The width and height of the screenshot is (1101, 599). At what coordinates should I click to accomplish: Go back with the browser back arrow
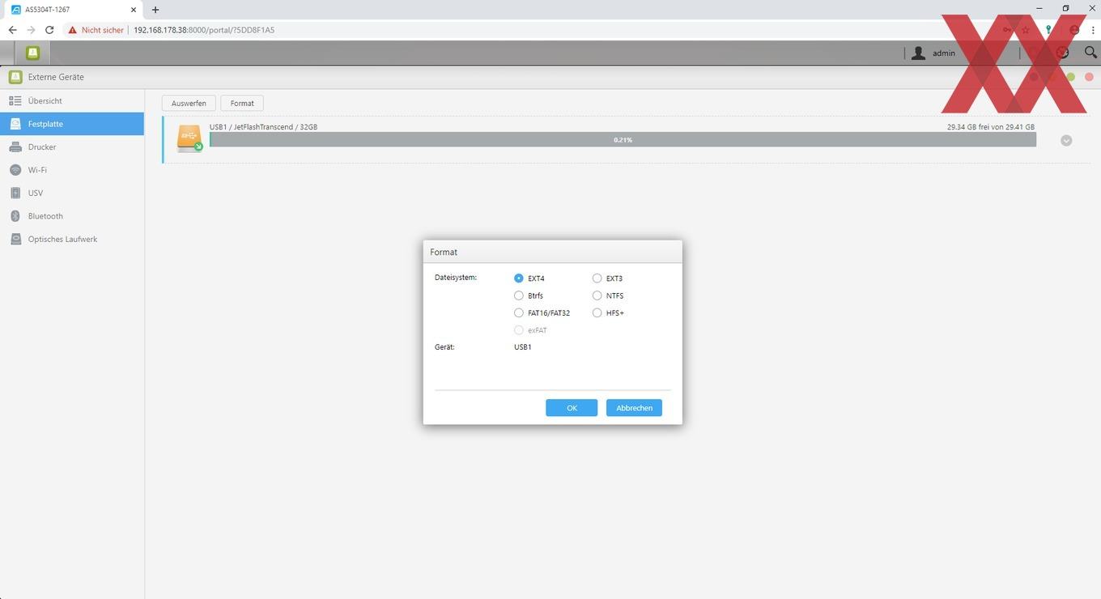(x=12, y=30)
